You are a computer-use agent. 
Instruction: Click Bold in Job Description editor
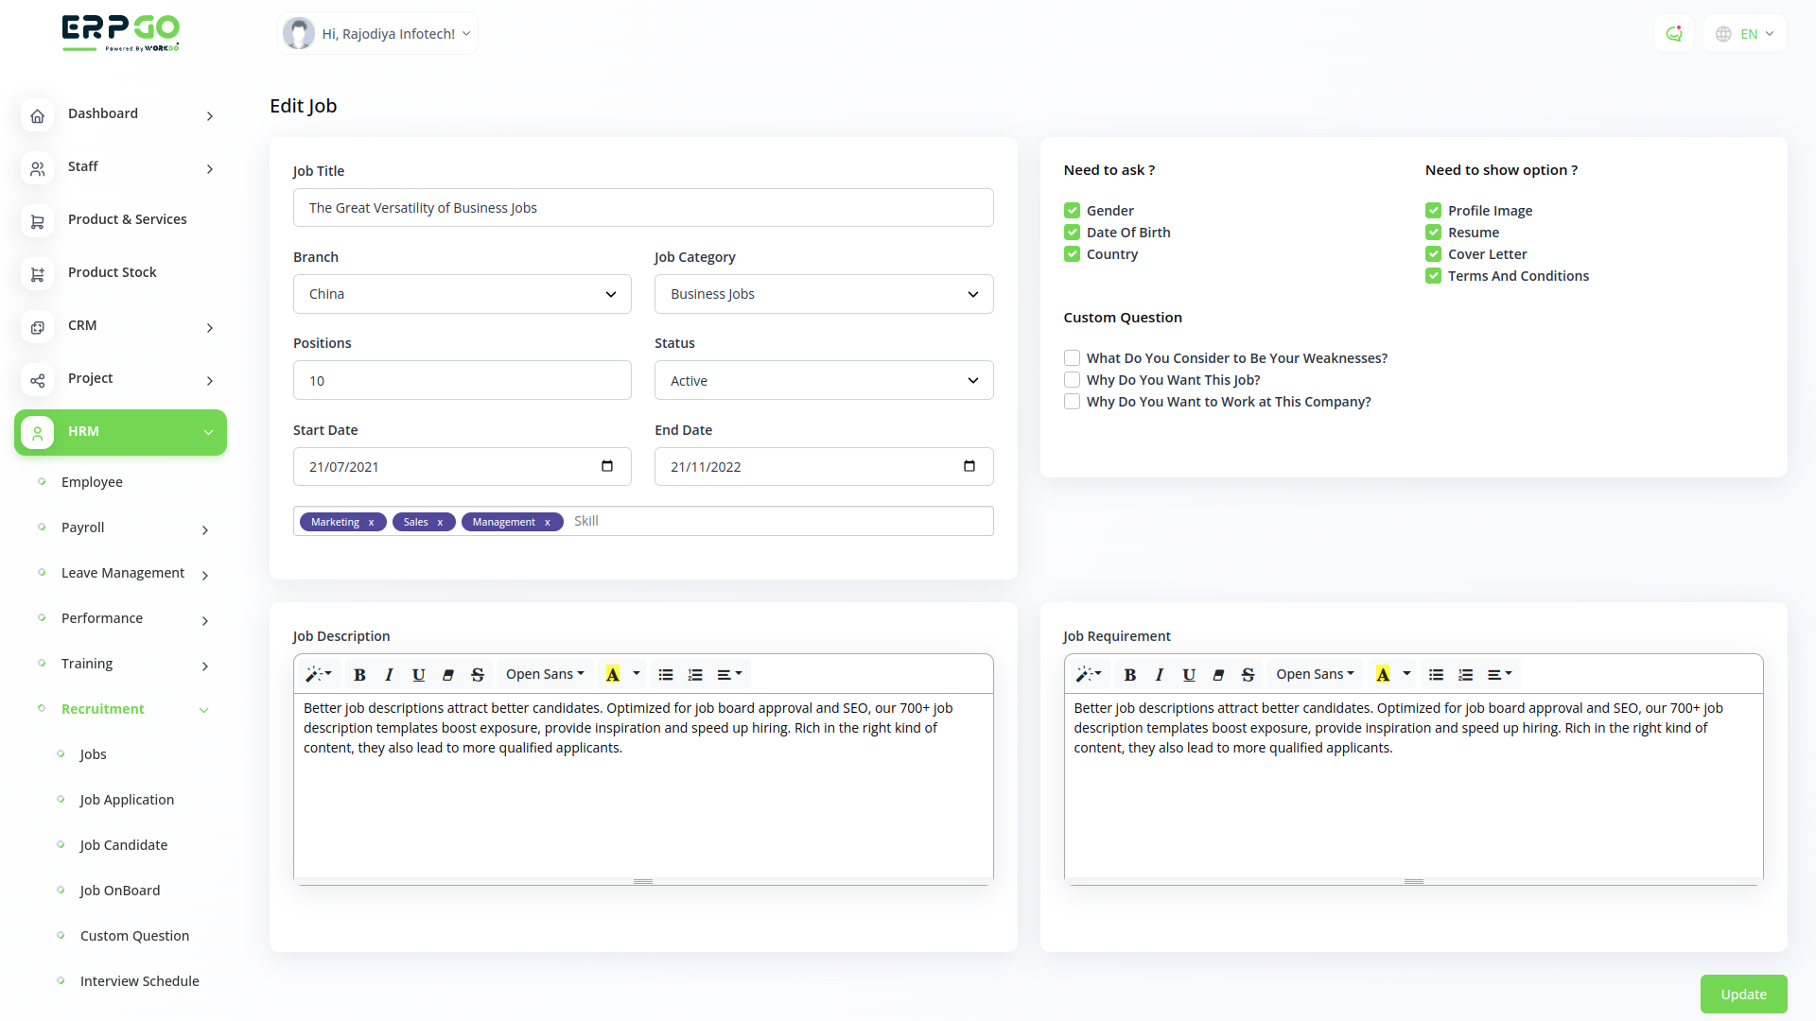(359, 675)
